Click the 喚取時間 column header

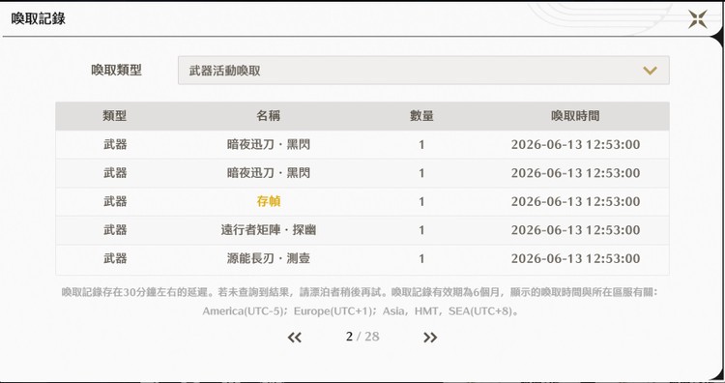pyautogui.click(x=575, y=116)
